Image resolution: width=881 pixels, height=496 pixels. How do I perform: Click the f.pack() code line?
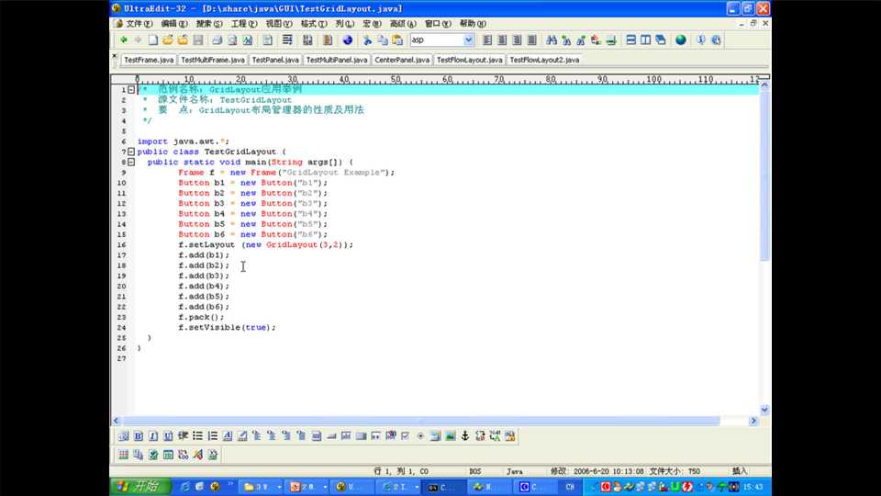click(201, 317)
